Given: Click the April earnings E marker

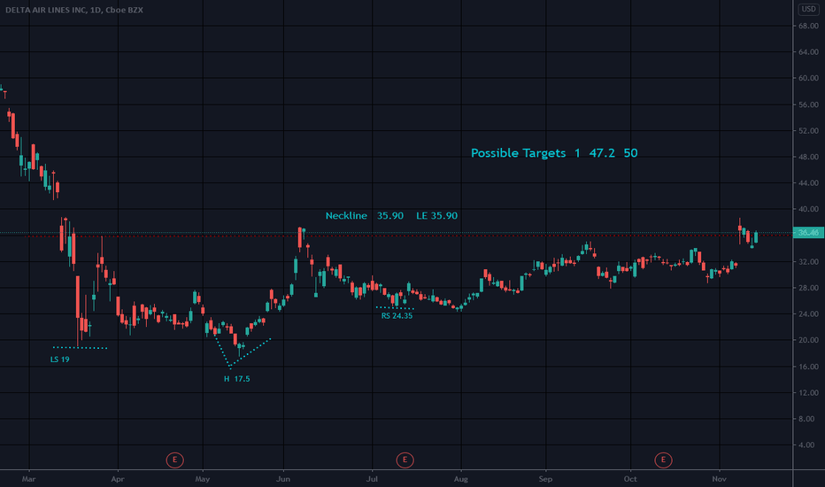Looking at the screenshot, I should (x=174, y=460).
